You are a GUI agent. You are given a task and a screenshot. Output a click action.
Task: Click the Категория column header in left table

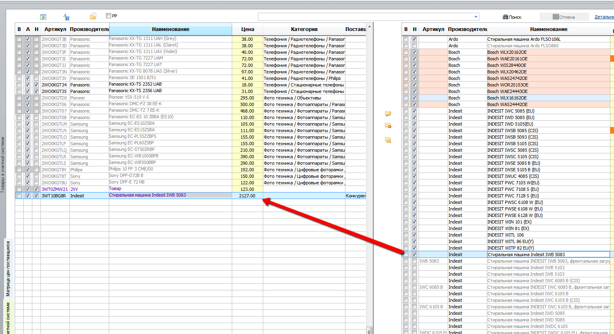(304, 29)
